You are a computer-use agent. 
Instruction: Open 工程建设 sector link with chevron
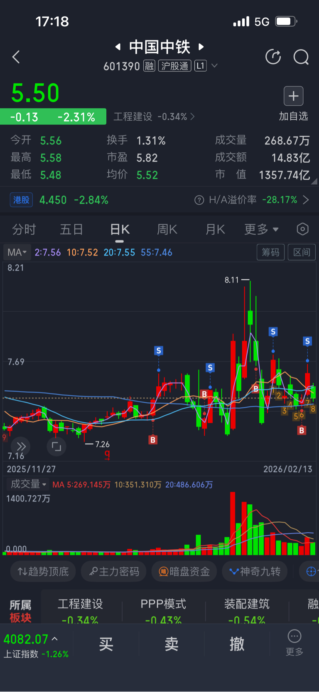[154, 117]
